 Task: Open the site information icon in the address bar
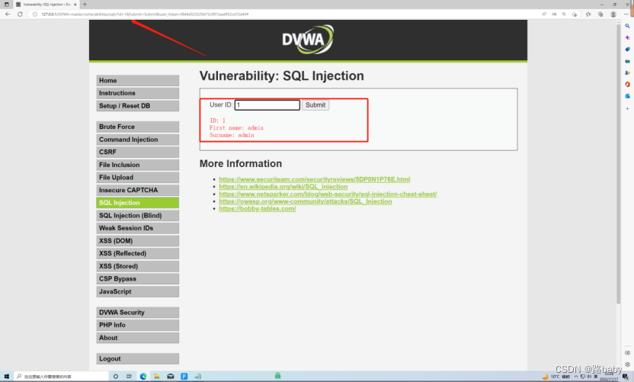[35, 14]
